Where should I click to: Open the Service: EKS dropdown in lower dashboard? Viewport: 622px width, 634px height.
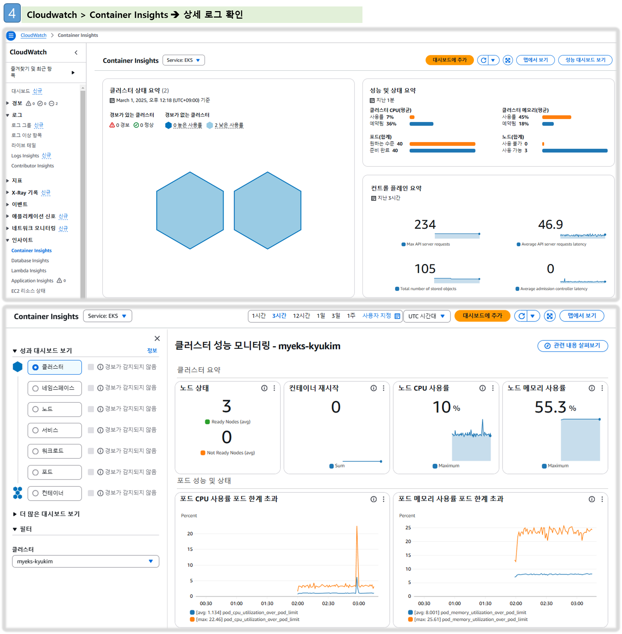point(108,316)
